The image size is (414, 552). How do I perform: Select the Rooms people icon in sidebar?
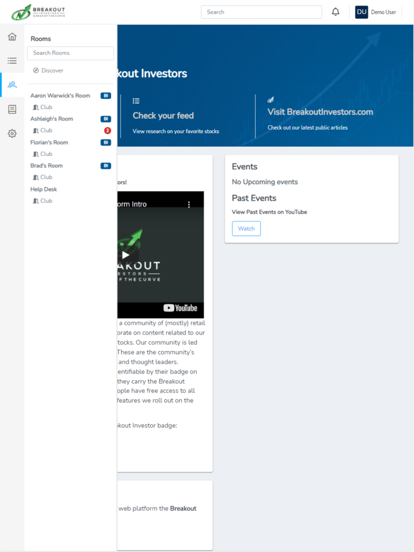[12, 85]
